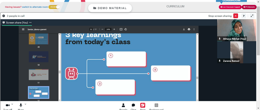Click the 24% zoom level field
The height and width of the screenshot is (110, 260).
[108, 29]
